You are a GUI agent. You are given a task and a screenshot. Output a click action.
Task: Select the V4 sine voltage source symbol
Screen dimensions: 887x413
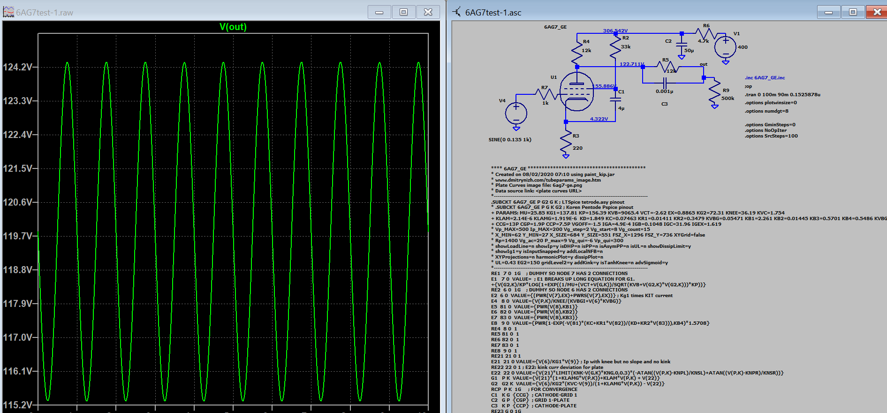click(x=516, y=113)
